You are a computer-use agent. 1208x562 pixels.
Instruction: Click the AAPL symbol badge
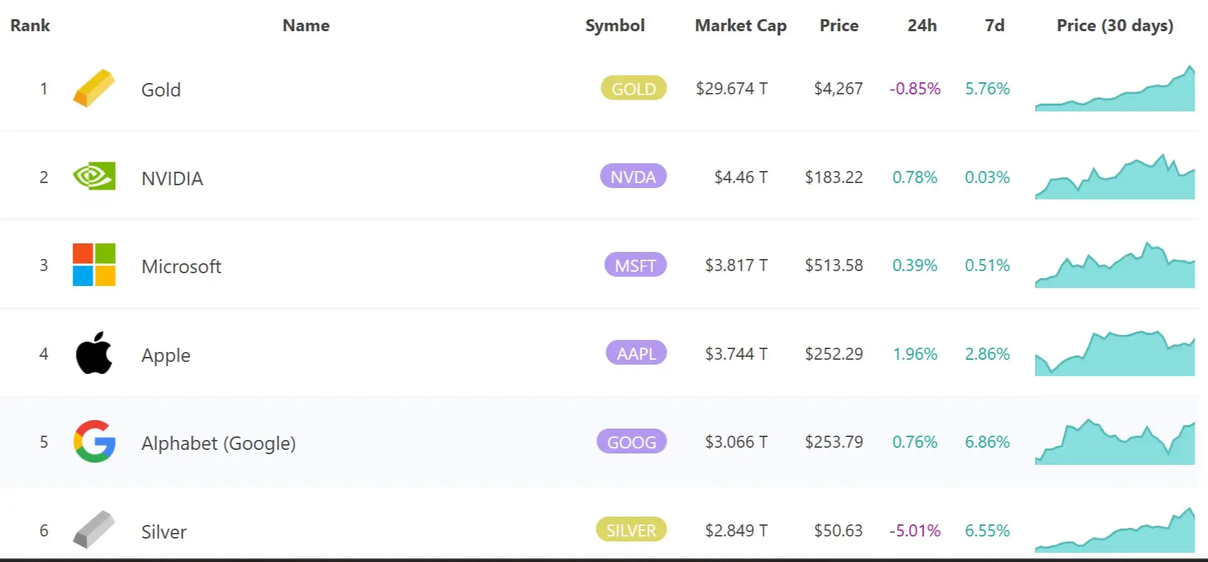636,353
